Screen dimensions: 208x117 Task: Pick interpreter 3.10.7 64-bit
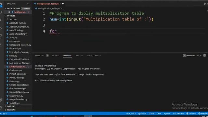(x=178, y=113)
